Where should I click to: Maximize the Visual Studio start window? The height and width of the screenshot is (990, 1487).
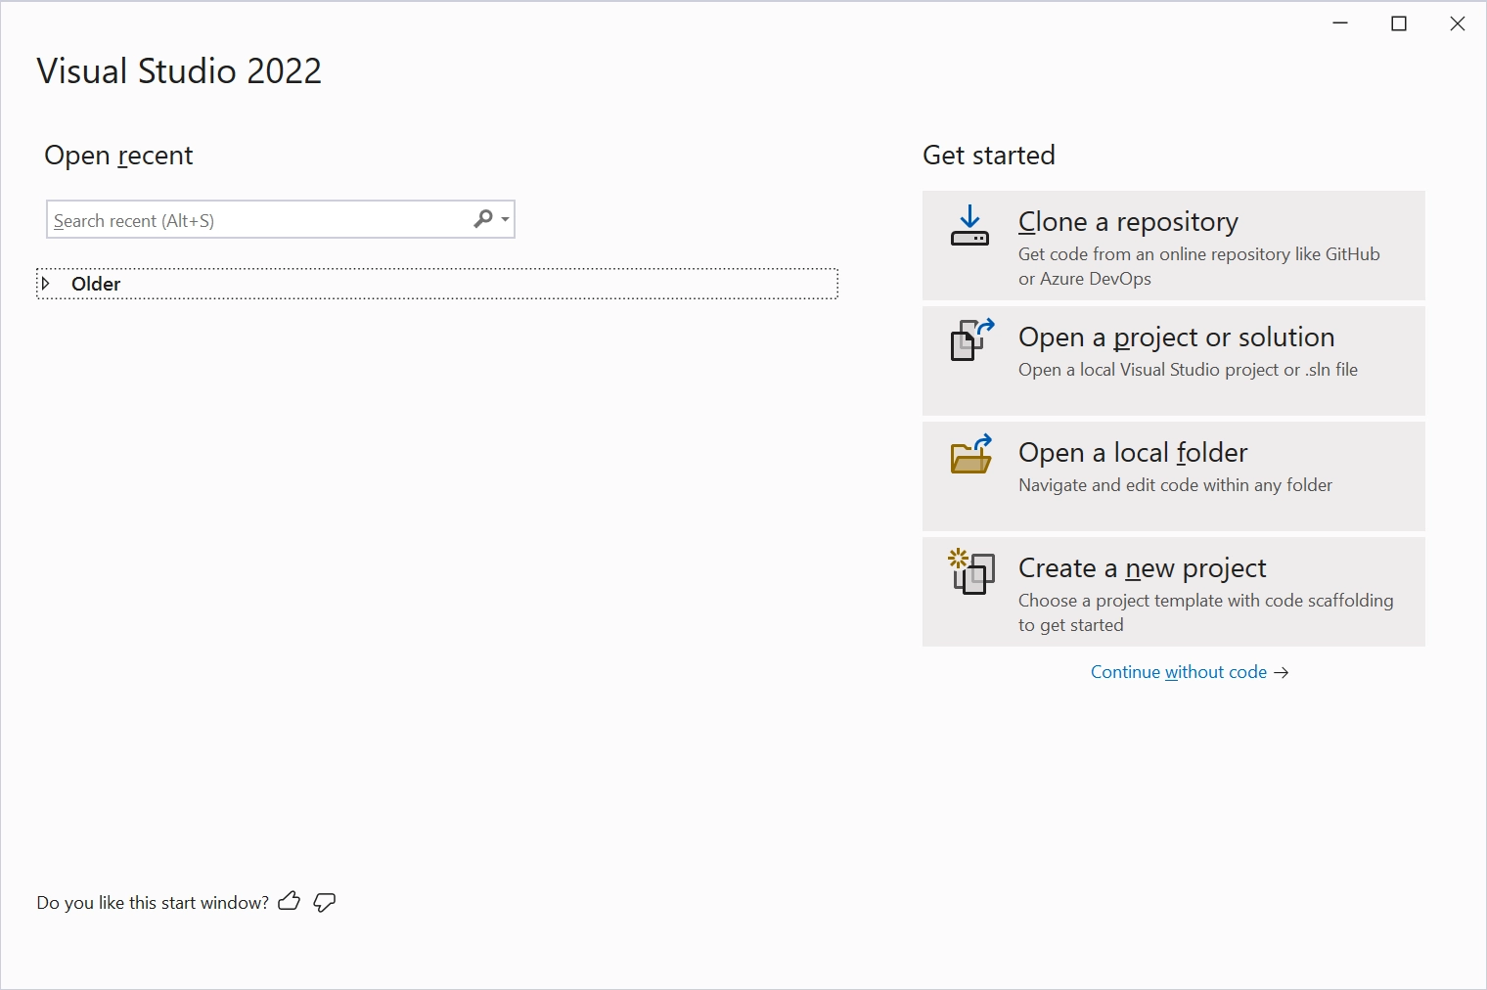click(1399, 23)
